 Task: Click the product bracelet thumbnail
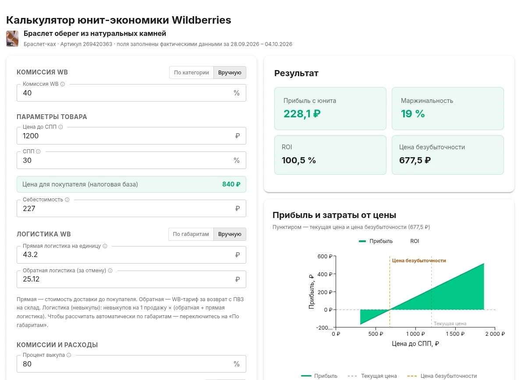pos(12,39)
